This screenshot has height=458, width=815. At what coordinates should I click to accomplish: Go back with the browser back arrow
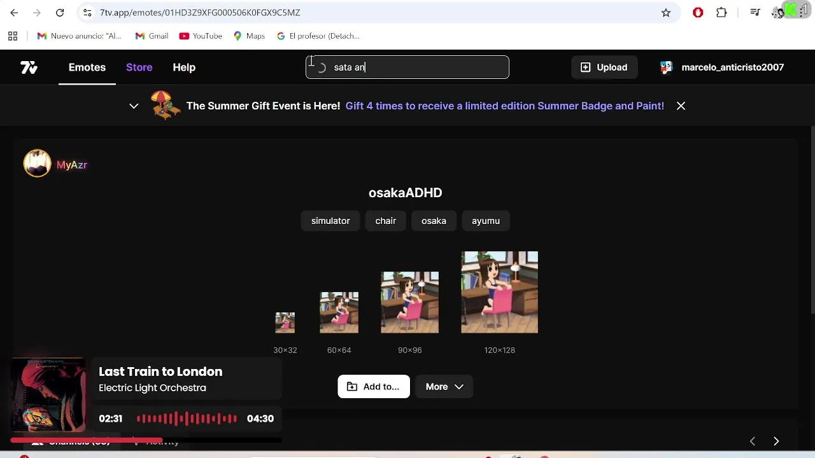click(x=14, y=13)
